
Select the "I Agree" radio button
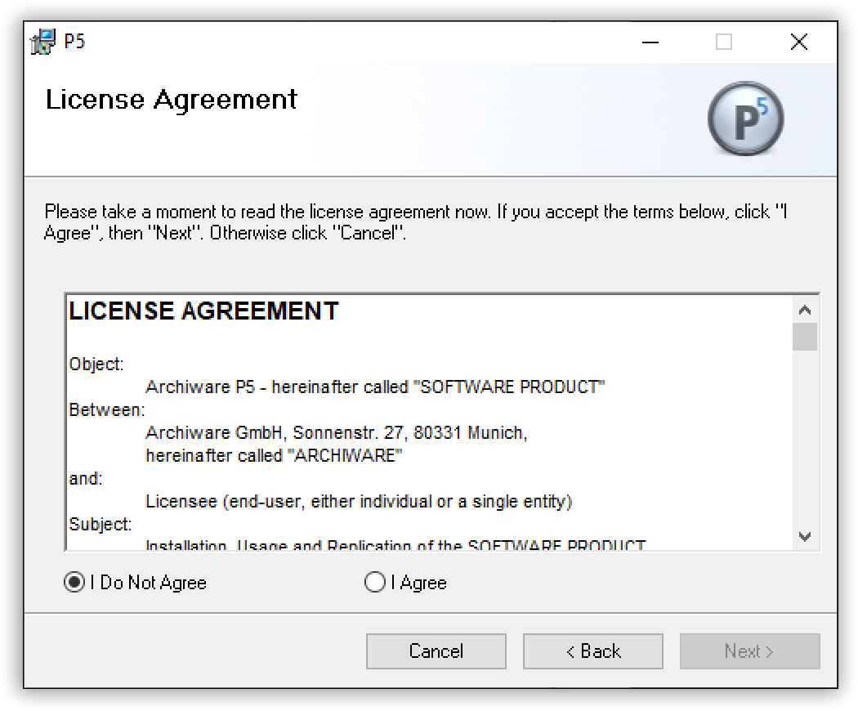coord(375,583)
